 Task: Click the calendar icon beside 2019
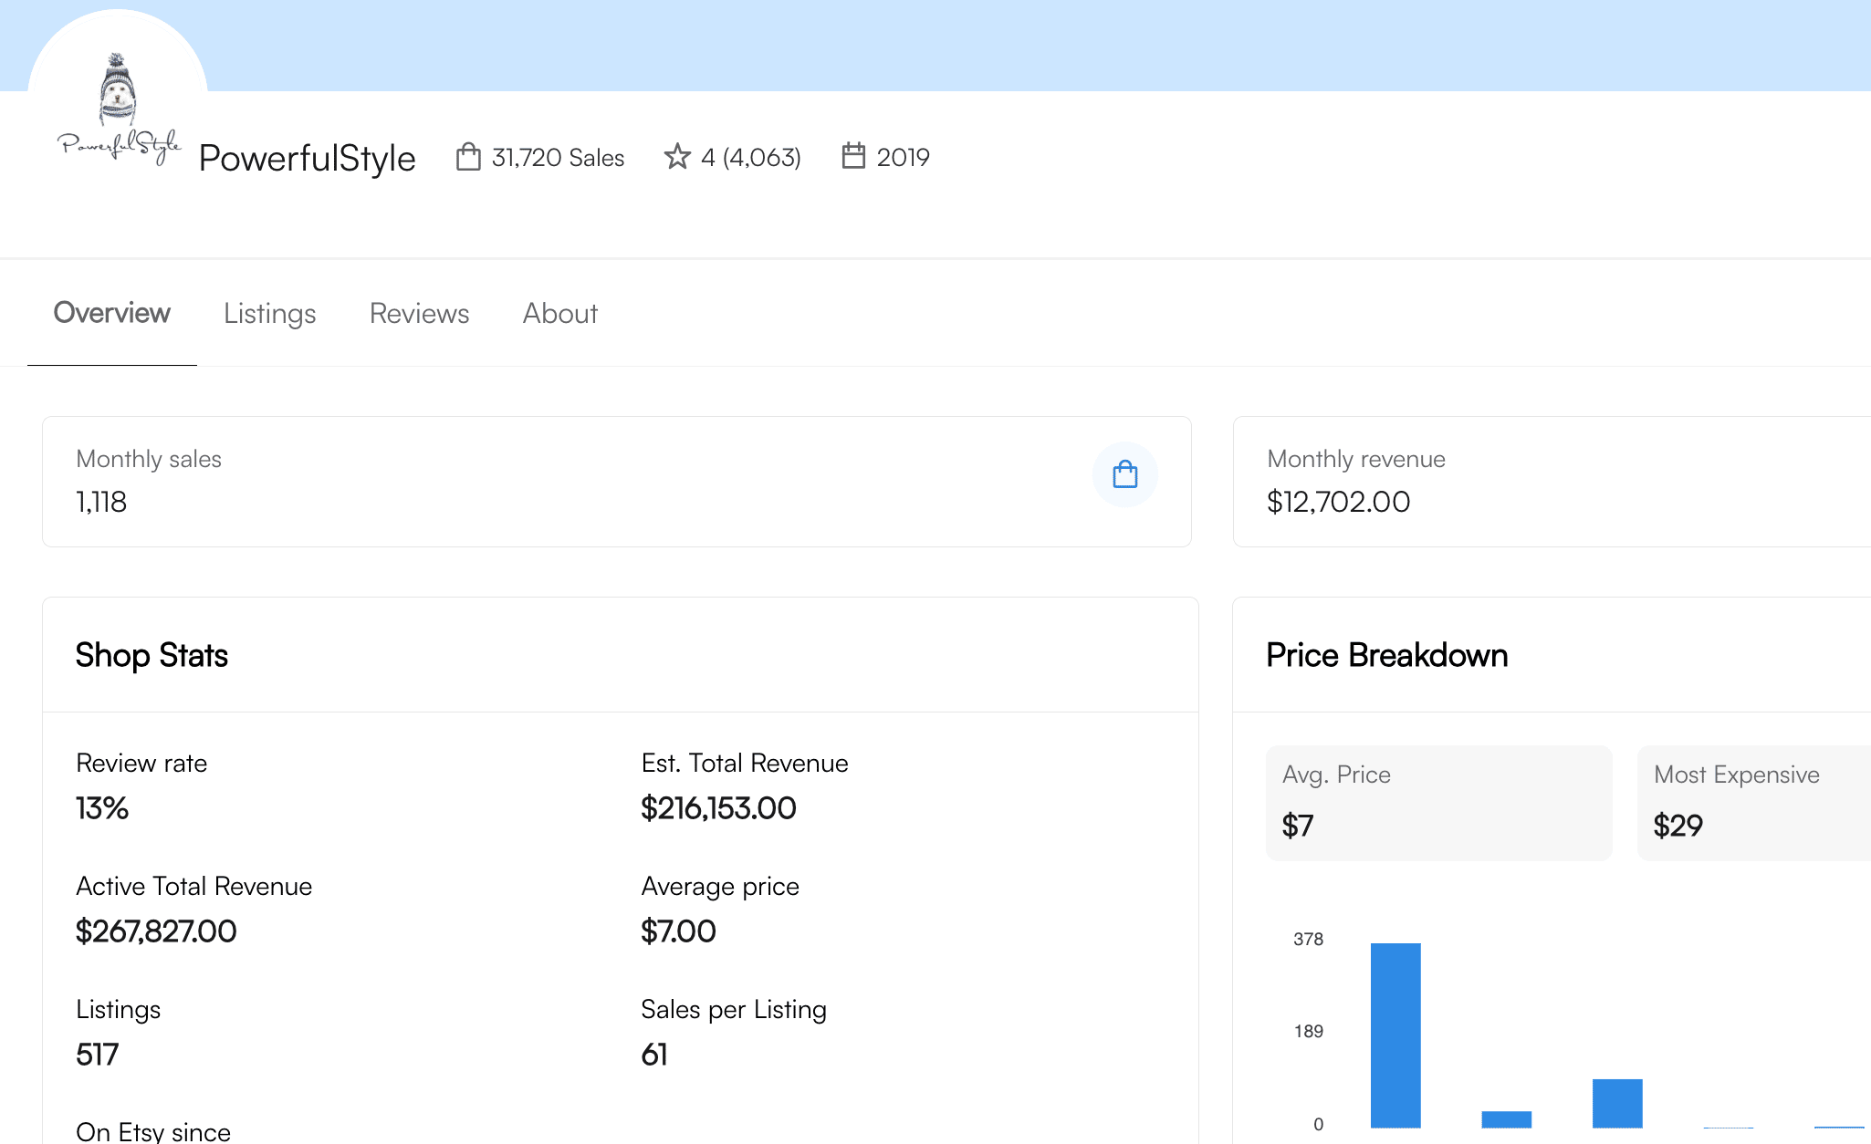pyautogui.click(x=853, y=155)
